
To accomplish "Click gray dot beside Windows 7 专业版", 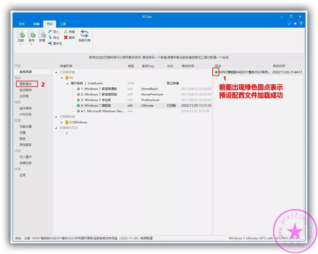I will [78, 100].
